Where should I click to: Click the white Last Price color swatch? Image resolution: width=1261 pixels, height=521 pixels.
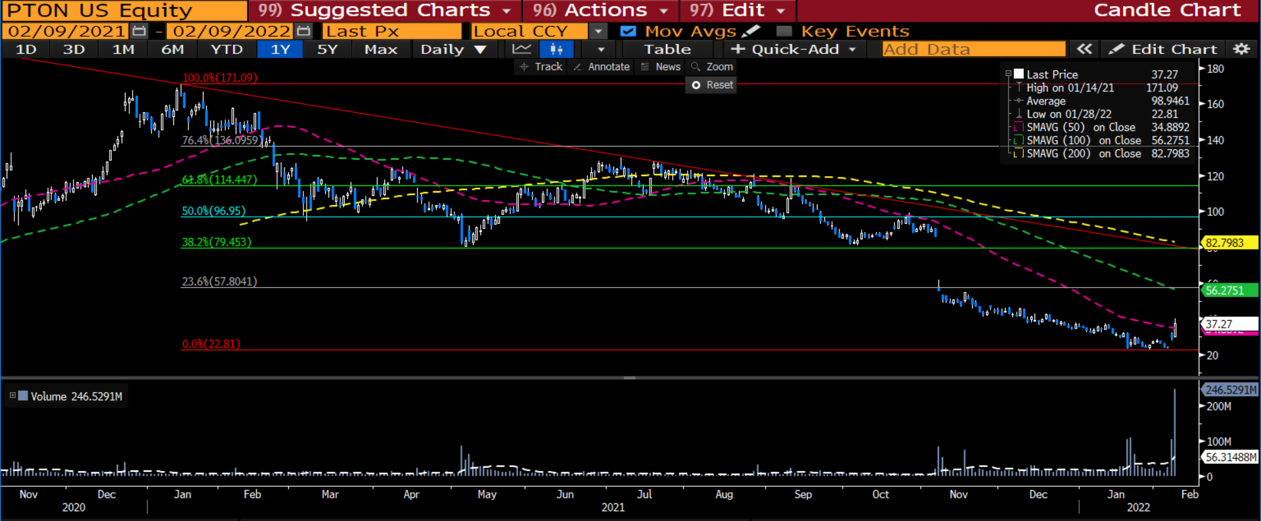tap(1019, 74)
